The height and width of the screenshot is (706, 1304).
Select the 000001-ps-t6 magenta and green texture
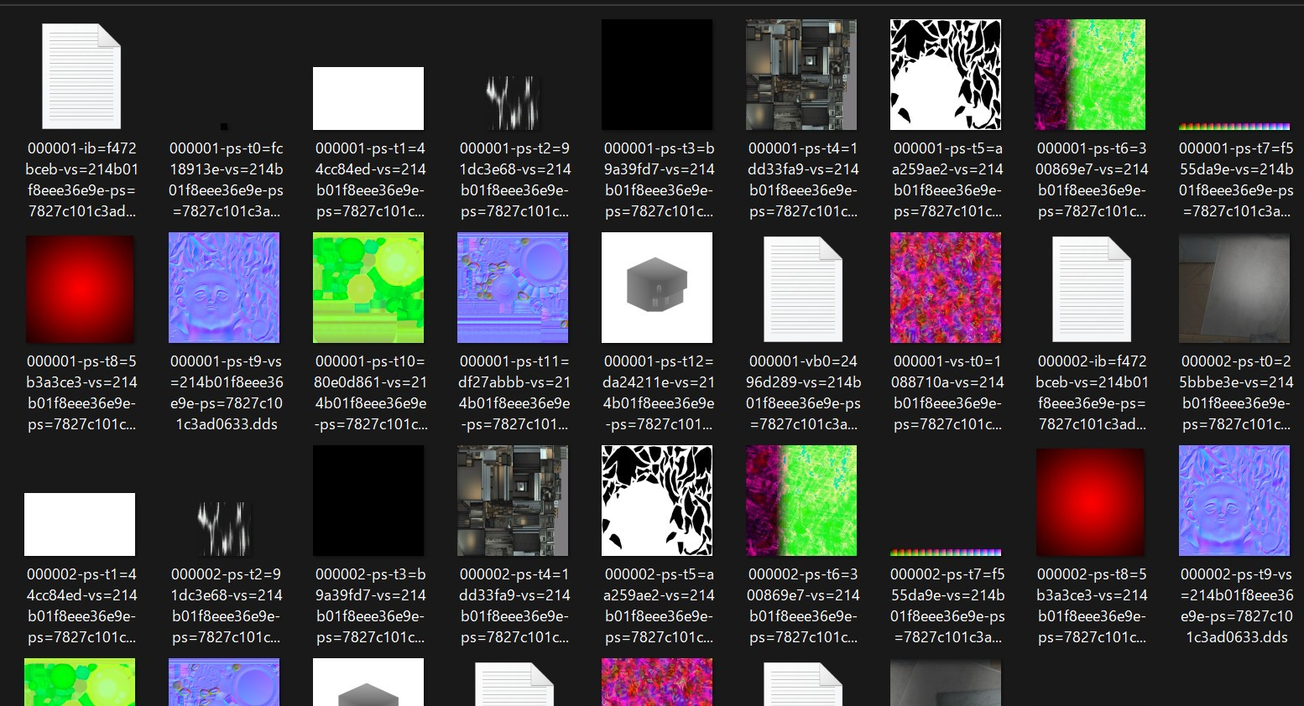pyautogui.click(x=1090, y=75)
